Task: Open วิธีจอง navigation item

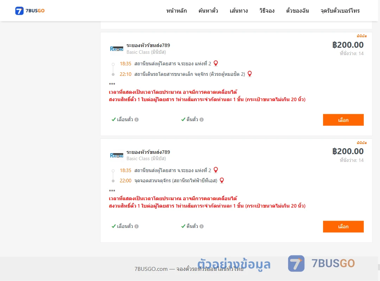Action: (x=267, y=11)
